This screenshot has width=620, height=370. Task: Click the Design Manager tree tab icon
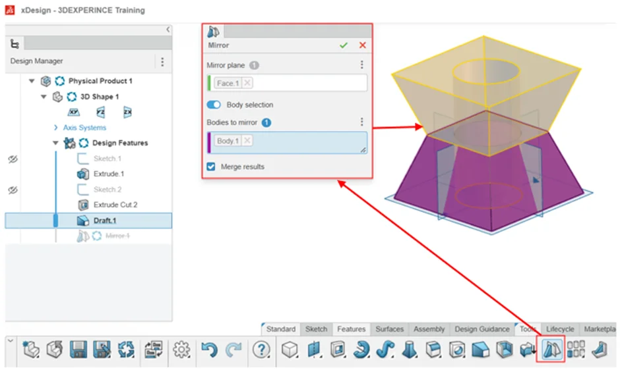click(x=15, y=44)
